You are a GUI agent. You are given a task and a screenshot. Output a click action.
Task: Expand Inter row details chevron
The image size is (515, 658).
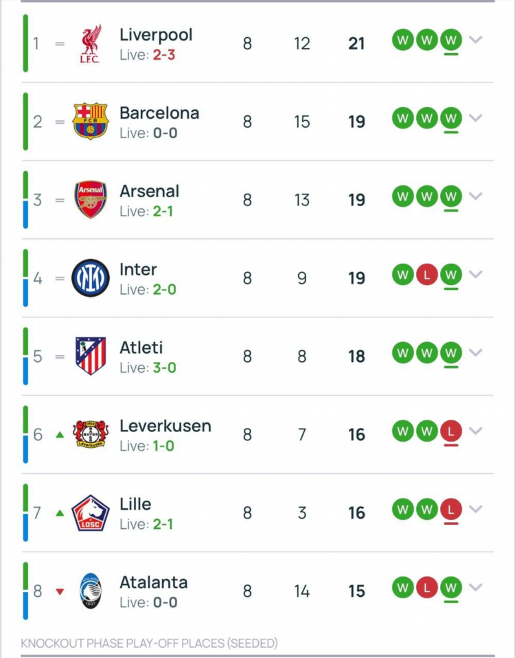476,275
